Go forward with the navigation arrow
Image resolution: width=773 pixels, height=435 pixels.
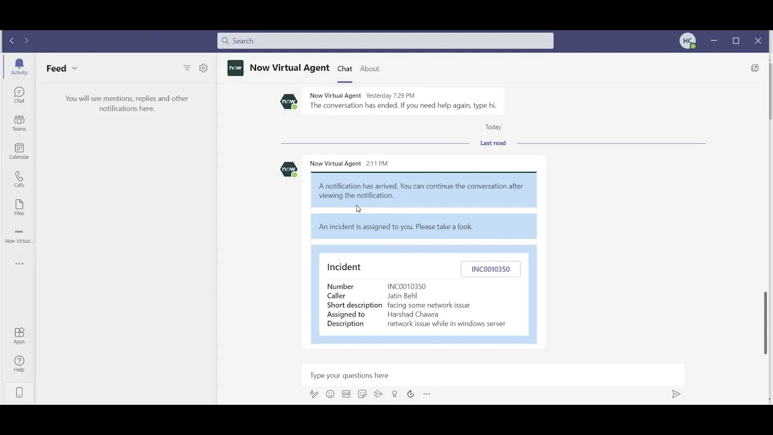(27, 40)
